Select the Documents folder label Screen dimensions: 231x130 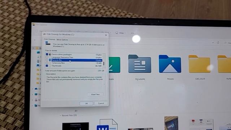point(140,79)
